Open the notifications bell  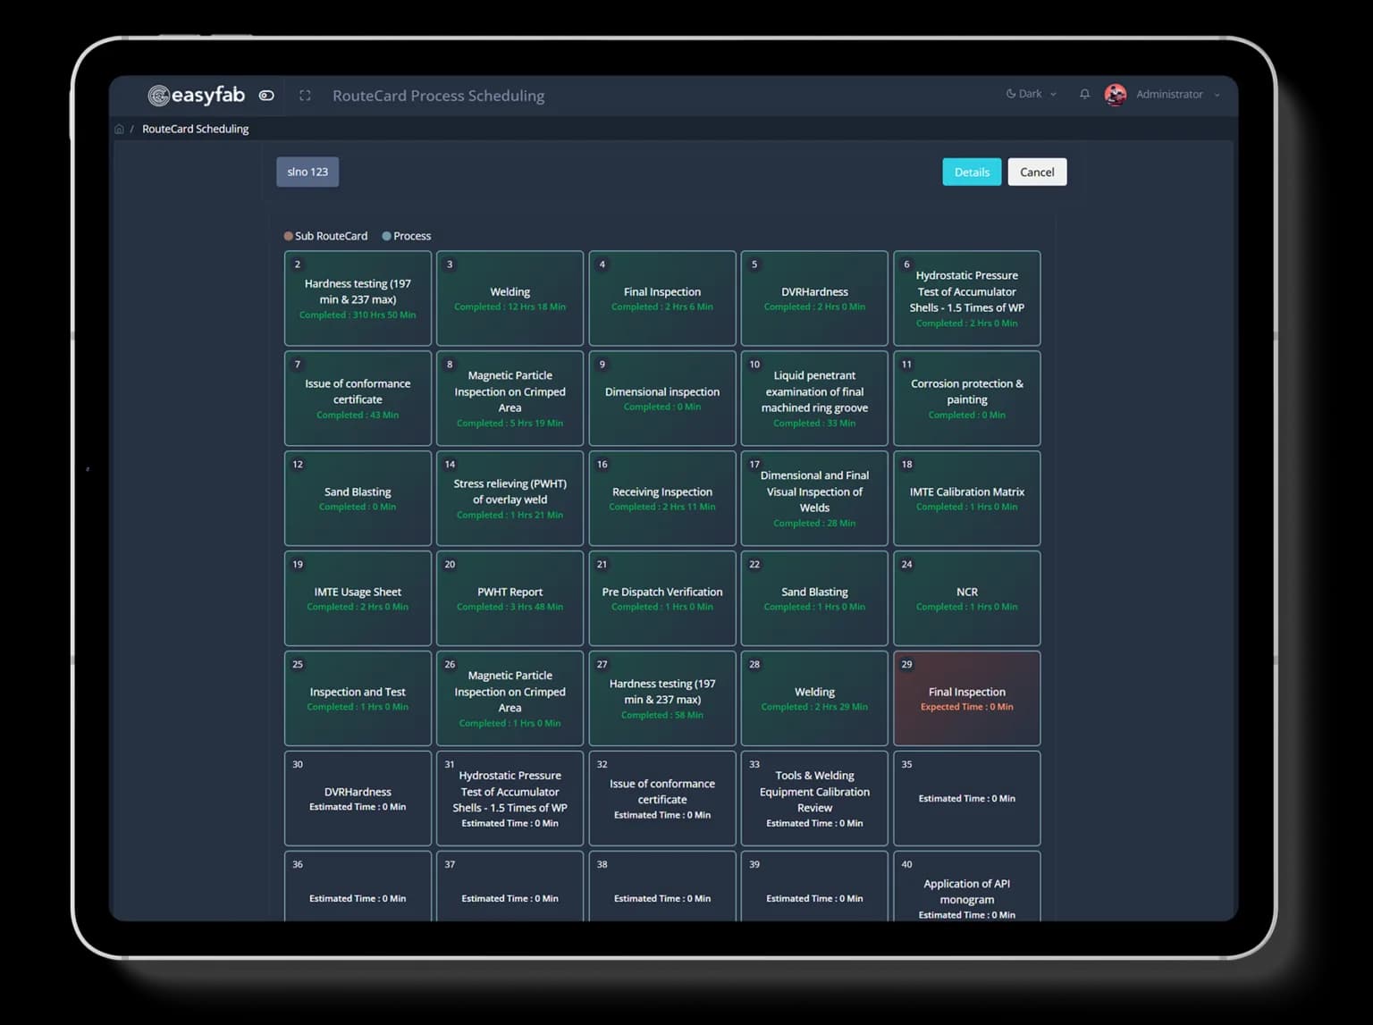pos(1084,94)
